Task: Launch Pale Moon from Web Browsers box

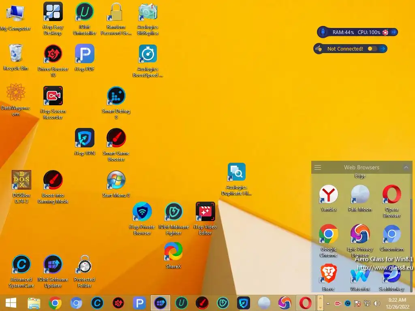Action: pyautogui.click(x=360, y=198)
